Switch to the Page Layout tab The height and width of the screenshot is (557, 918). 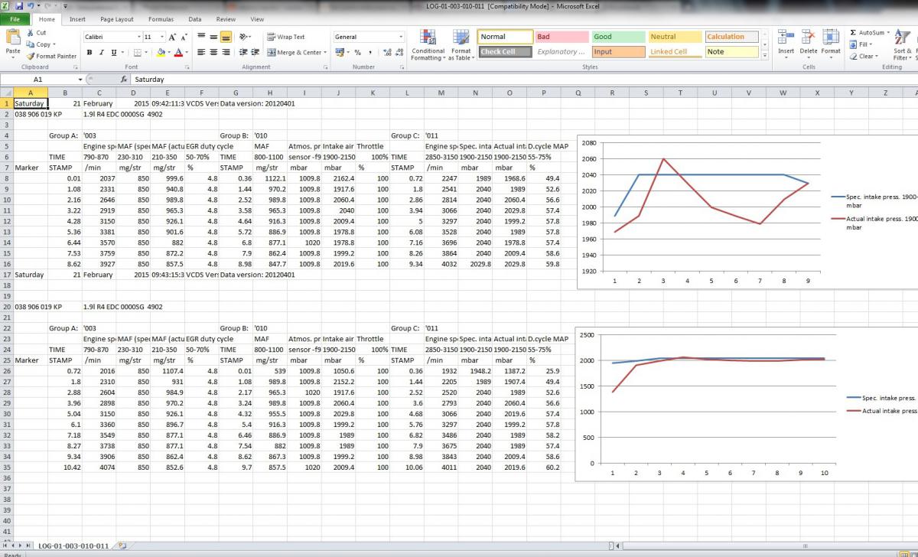tap(116, 19)
